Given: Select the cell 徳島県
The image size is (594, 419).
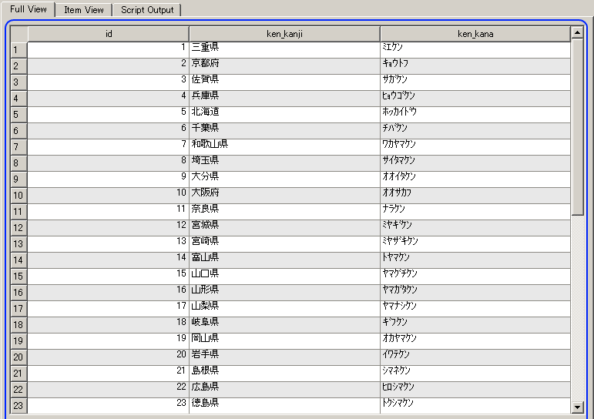Looking at the screenshot, I should (284, 406).
